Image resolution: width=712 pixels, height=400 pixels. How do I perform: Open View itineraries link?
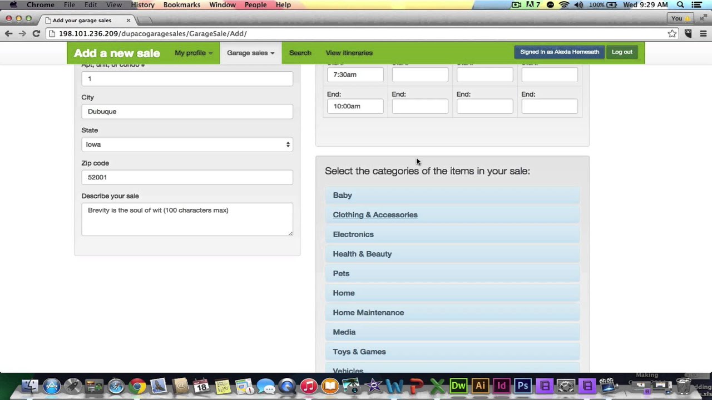[x=349, y=53]
